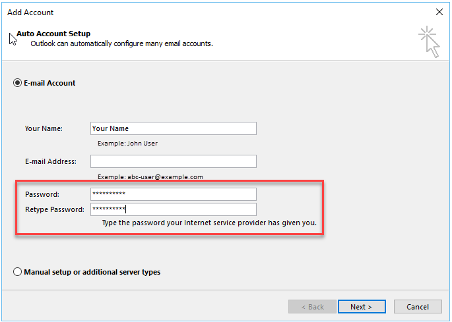
Task: Select the E-mail Account radio button
Action: pos(17,83)
